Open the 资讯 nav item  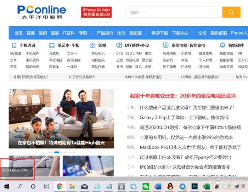pyautogui.click(x=18, y=33)
